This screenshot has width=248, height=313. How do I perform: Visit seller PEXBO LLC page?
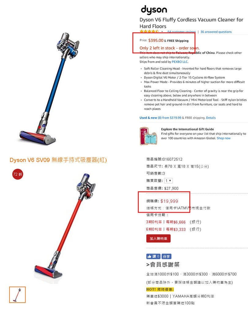[180, 62]
